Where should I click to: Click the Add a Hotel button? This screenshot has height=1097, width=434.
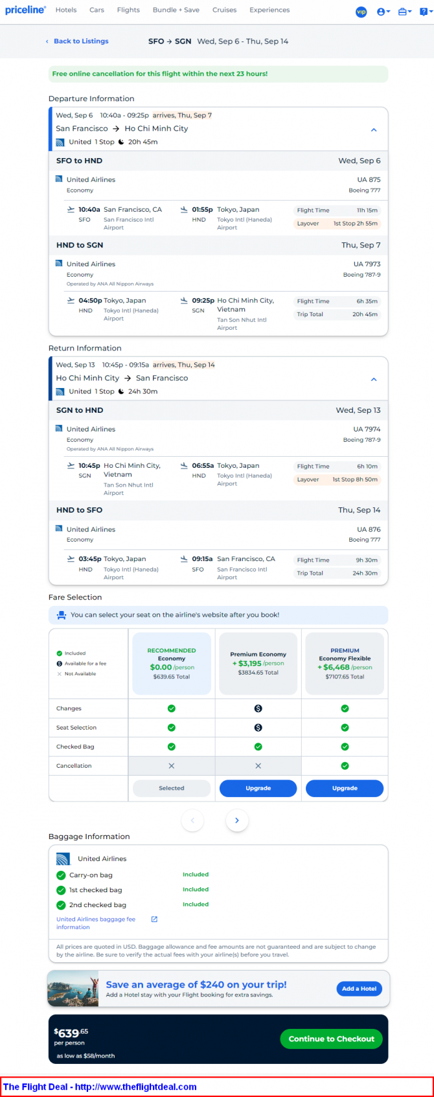coord(359,988)
